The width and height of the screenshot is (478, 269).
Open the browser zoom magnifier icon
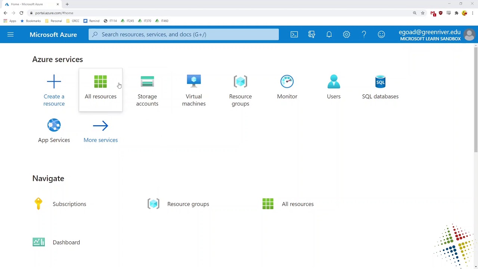tap(415, 13)
